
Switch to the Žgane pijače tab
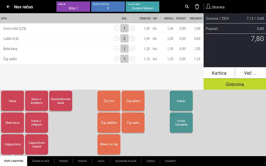click(x=40, y=161)
